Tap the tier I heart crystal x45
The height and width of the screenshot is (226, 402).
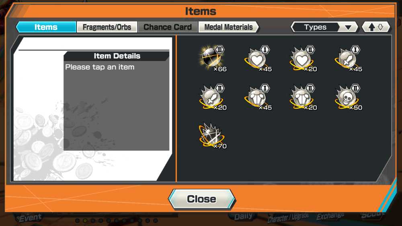[258, 58]
